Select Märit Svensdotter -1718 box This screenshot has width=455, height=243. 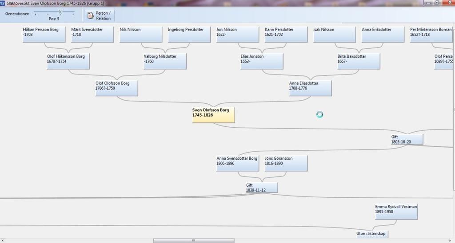click(92, 35)
